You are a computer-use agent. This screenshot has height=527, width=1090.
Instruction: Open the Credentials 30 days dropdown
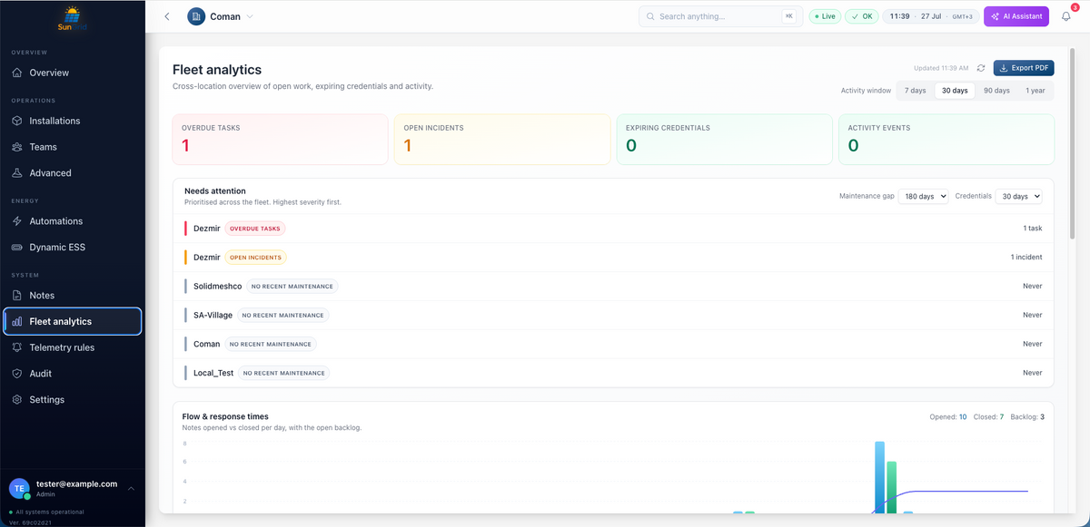click(1018, 196)
